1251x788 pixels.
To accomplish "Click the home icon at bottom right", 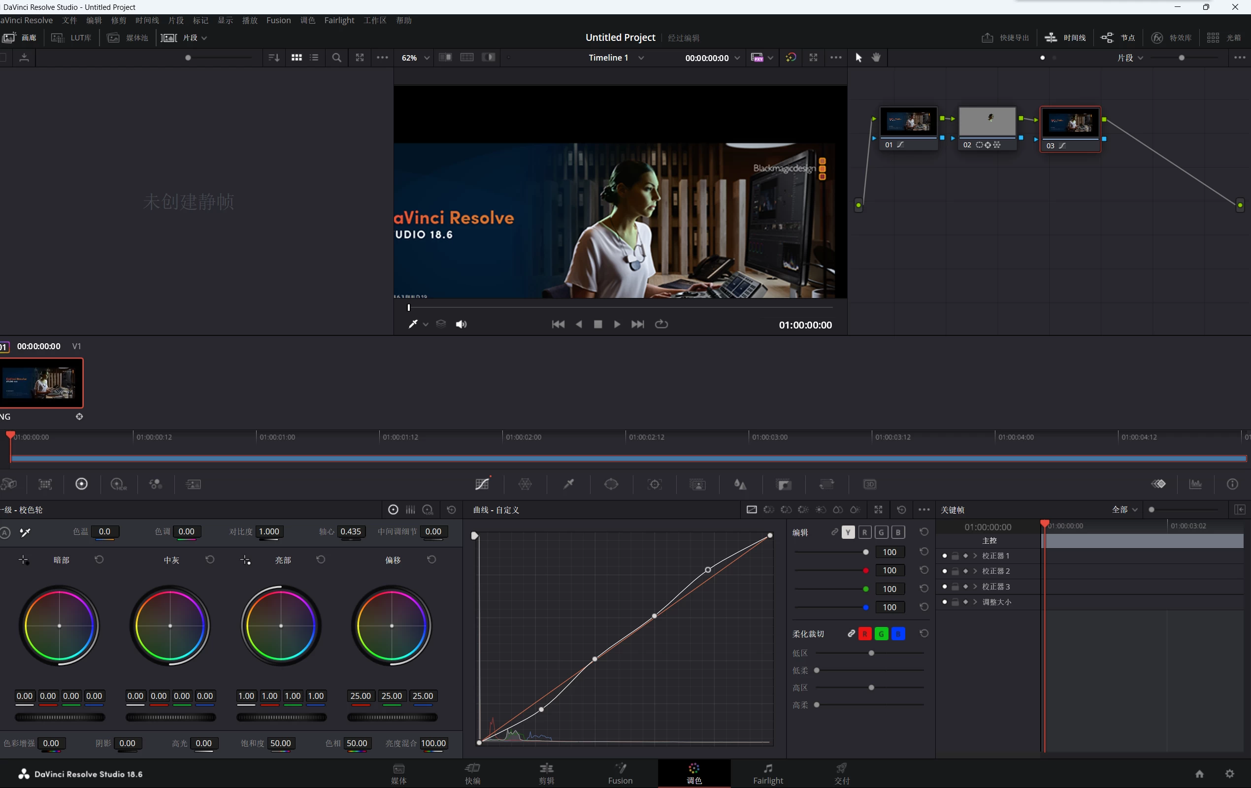I will tap(1199, 774).
